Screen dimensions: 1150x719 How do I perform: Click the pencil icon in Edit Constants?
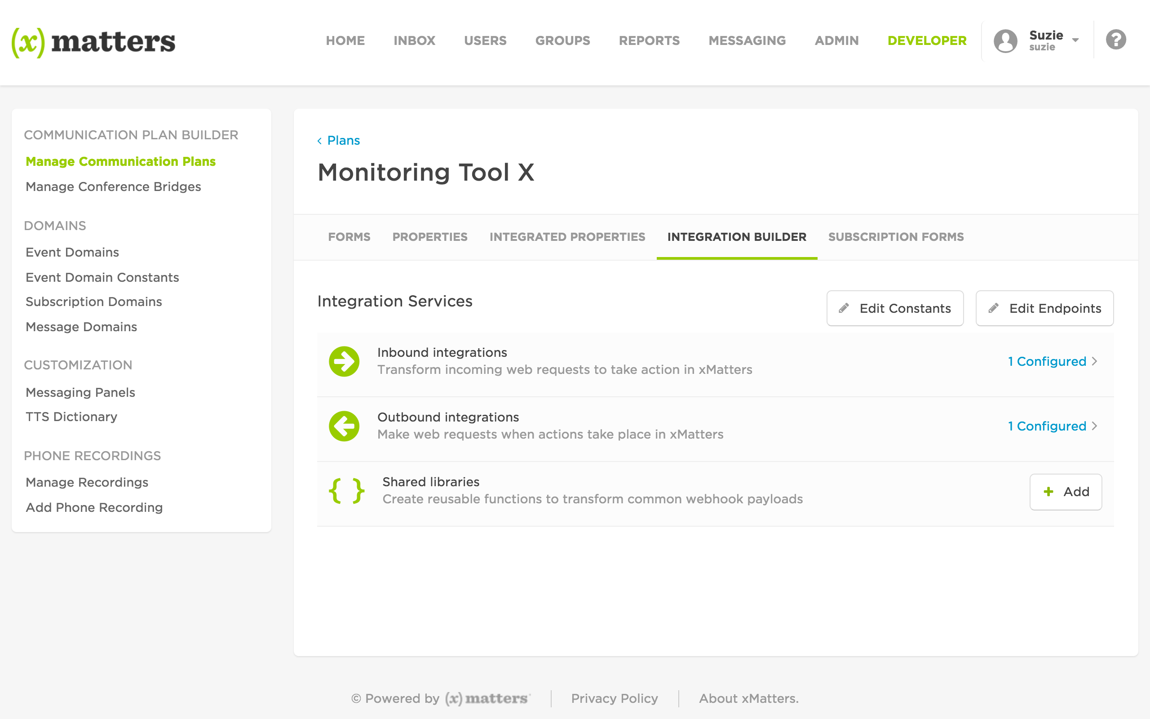844,308
